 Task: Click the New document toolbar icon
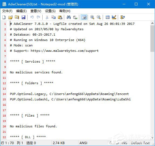coord(4,17)
